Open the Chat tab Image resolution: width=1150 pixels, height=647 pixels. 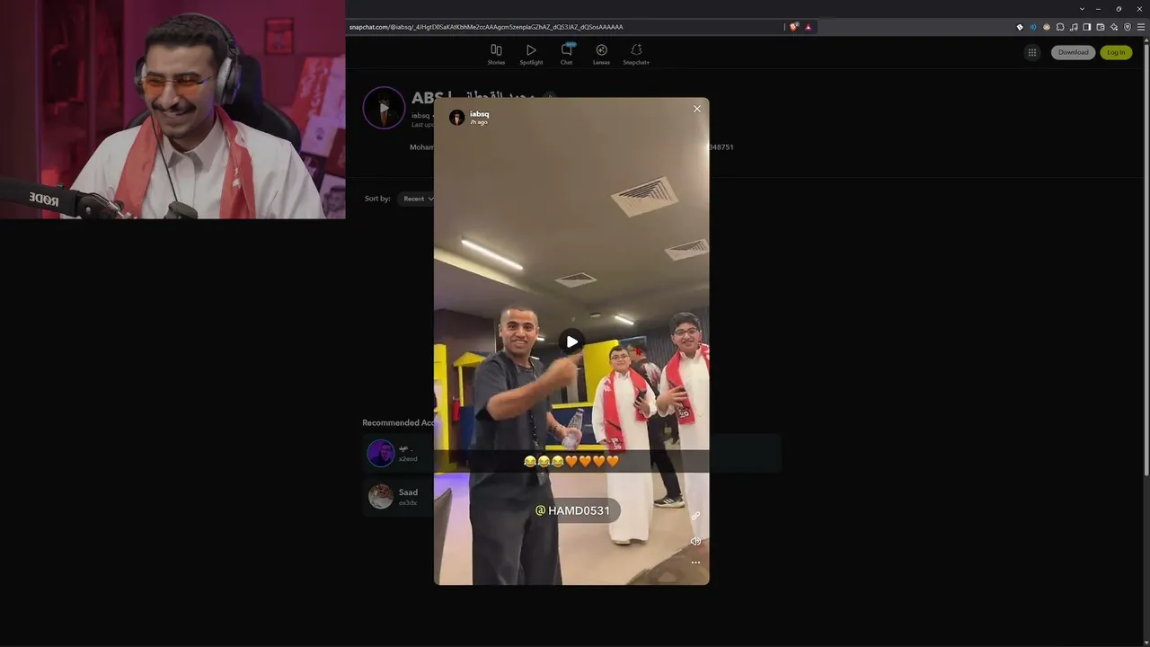tap(567, 54)
